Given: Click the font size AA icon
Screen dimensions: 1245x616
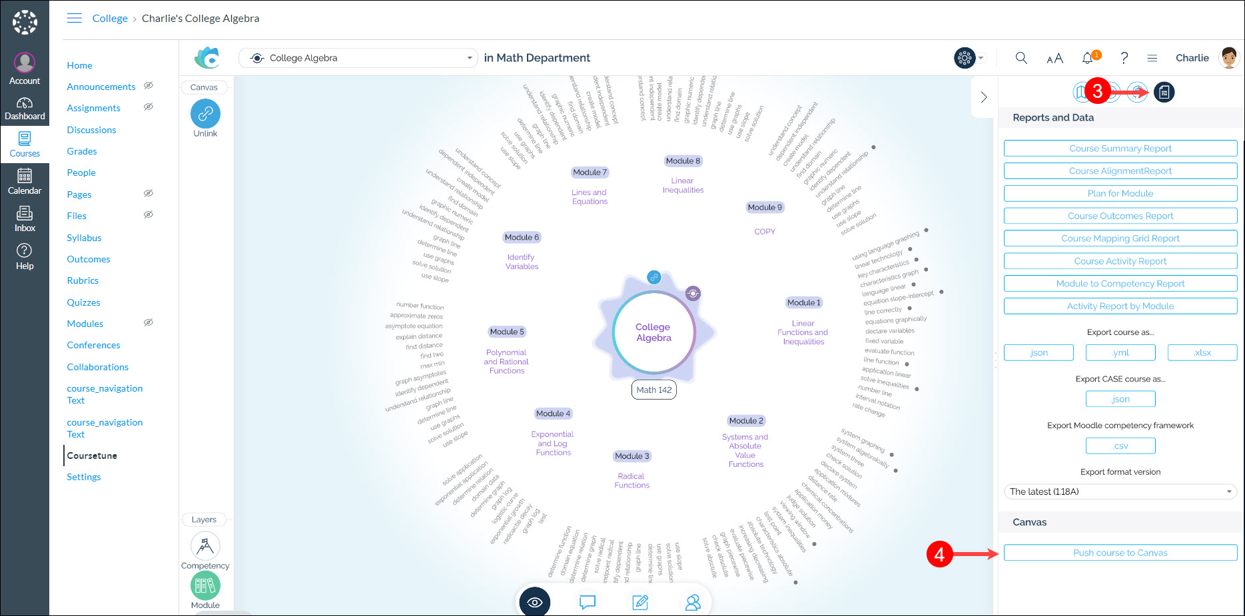Looking at the screenshot, I should pyautogui.click(x=1054, y=59).
